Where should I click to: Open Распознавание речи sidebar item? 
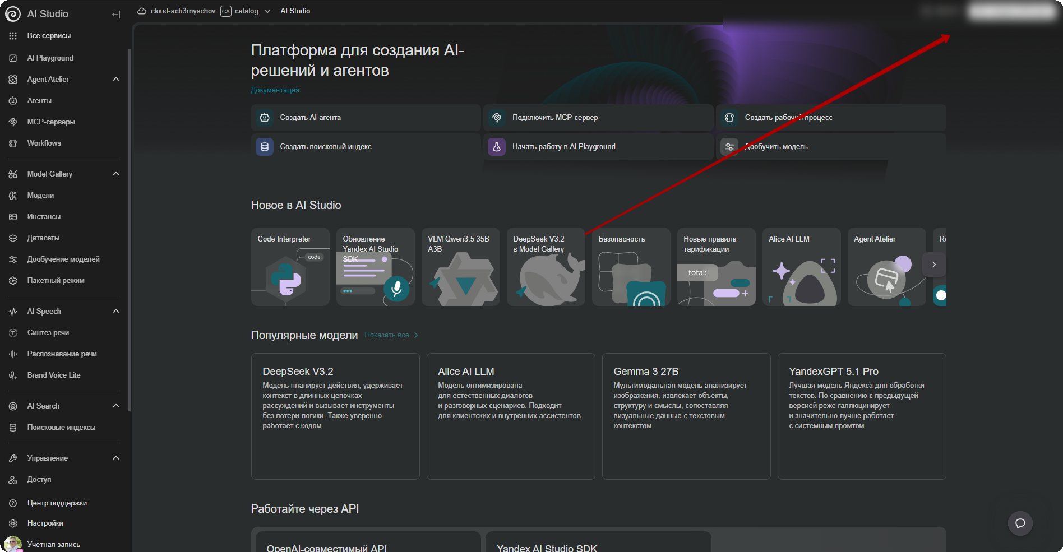pyautogui.click(x=64, y=354)
